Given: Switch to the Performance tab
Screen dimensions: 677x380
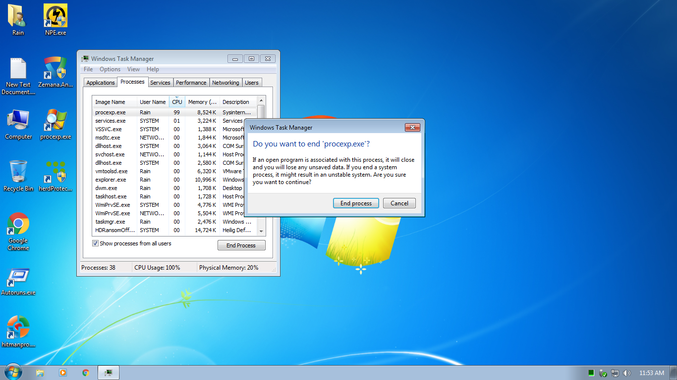Looking at the screenshot, I should (191, 83).
